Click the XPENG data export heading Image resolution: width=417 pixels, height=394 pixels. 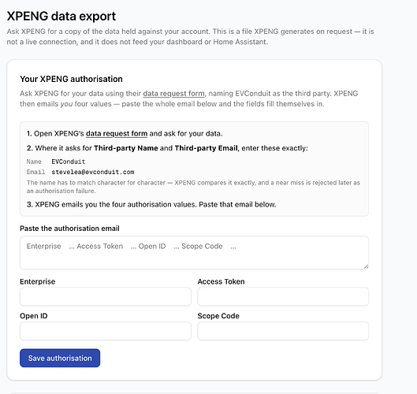(61, 17)
